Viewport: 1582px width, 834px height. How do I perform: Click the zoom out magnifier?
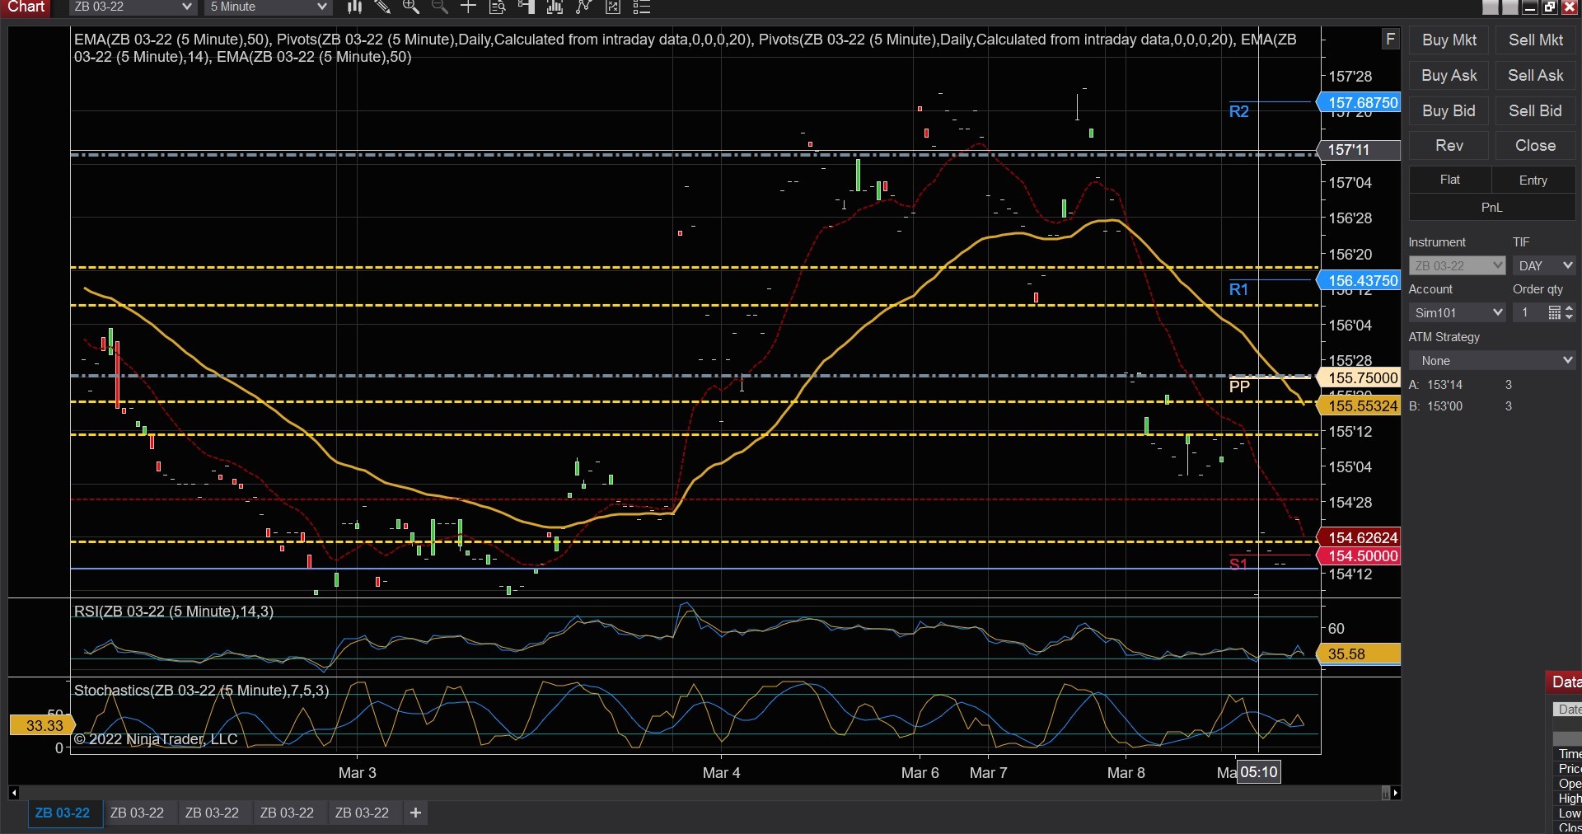pos(439,7)
